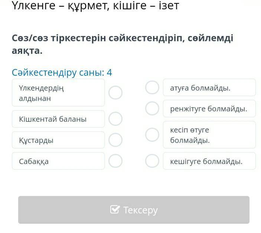Select the circle beside кешігуге болмайды
The width and height of the screenshot is (261, 233).
click(x=152, y=161)
